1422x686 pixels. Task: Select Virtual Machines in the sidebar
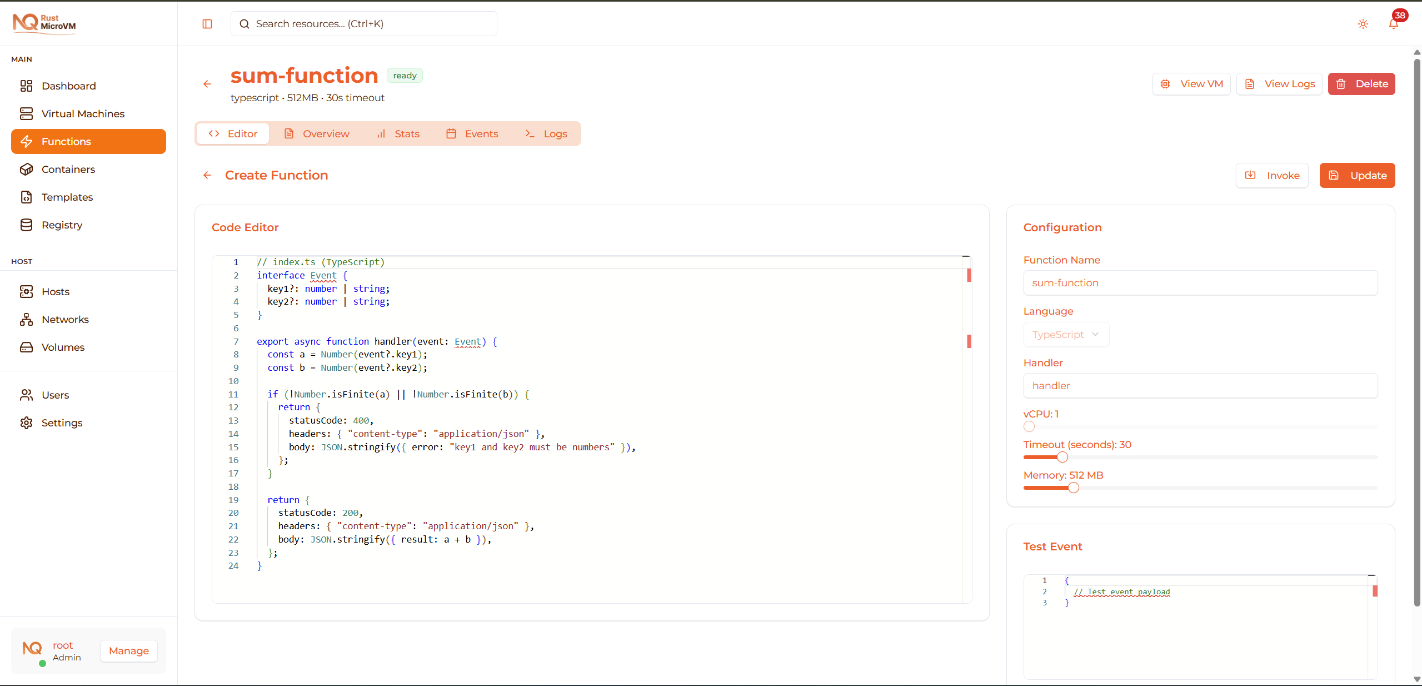coord(83,113)
